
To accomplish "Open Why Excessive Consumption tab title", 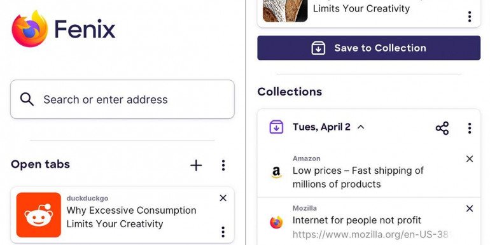I will [x=131, y=217].
